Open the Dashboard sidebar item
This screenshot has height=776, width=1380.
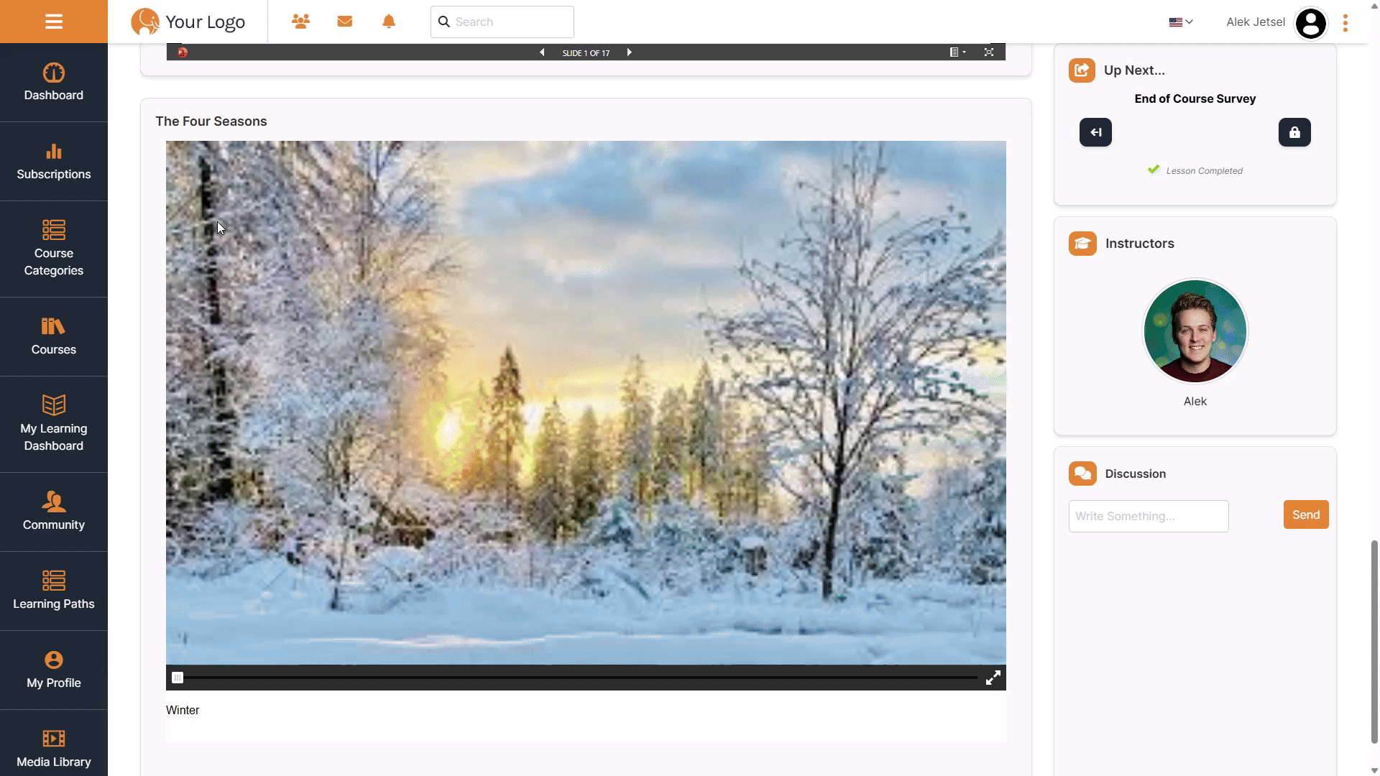coord(54,83)
